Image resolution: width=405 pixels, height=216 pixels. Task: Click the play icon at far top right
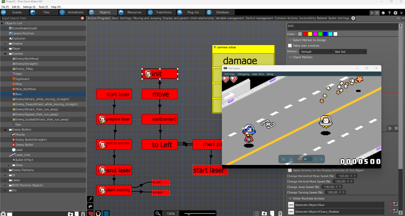pyautogui.click(x=402, y=13)
